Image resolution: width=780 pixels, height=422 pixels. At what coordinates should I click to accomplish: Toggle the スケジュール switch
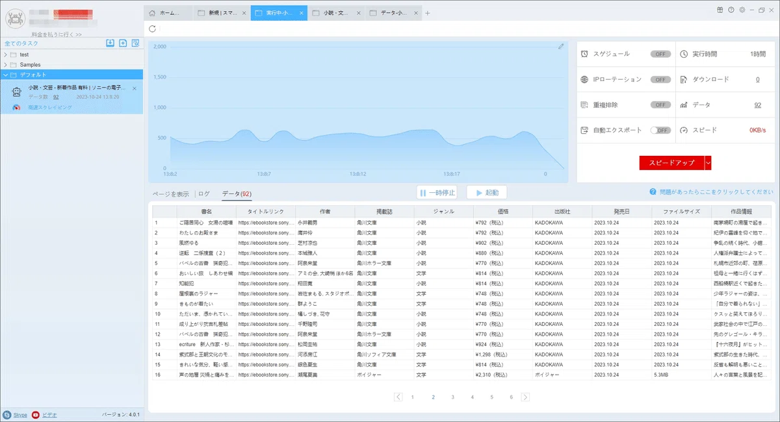coord(660,54)
